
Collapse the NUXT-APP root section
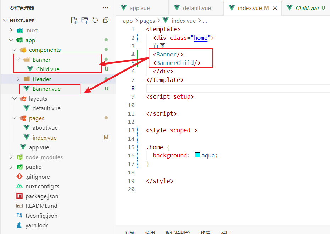(5, 21)
